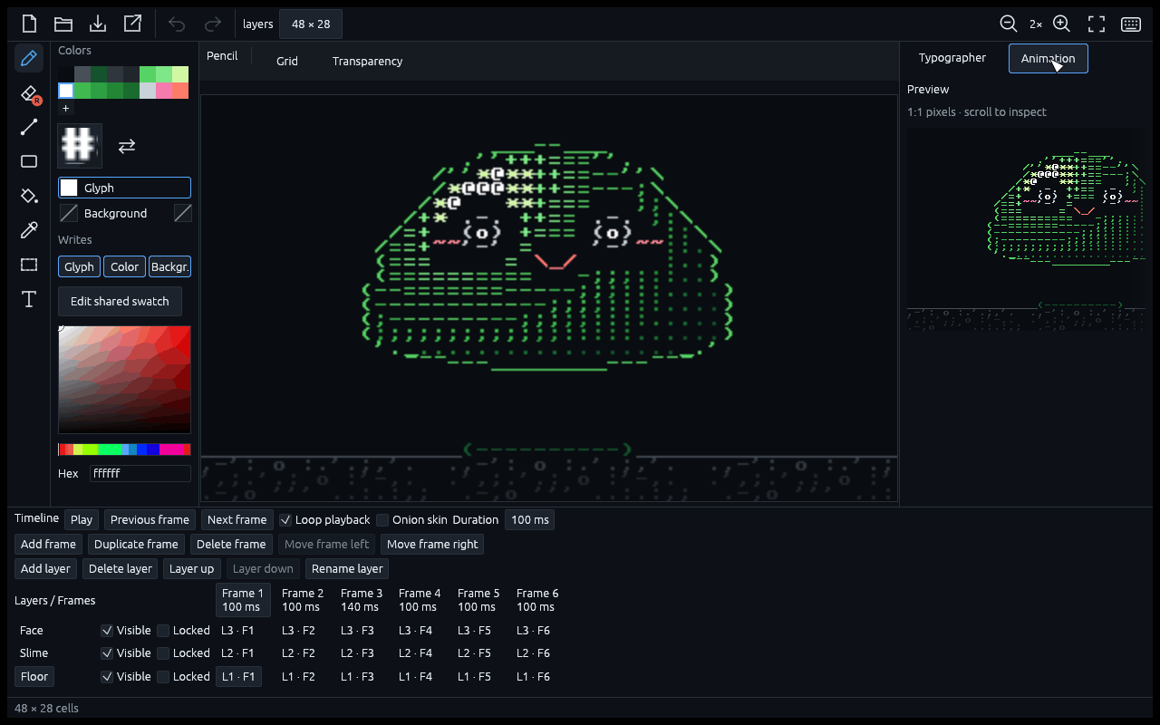
Task: Undo the last action
Action: pyautogui.click(x=177, y=24)
